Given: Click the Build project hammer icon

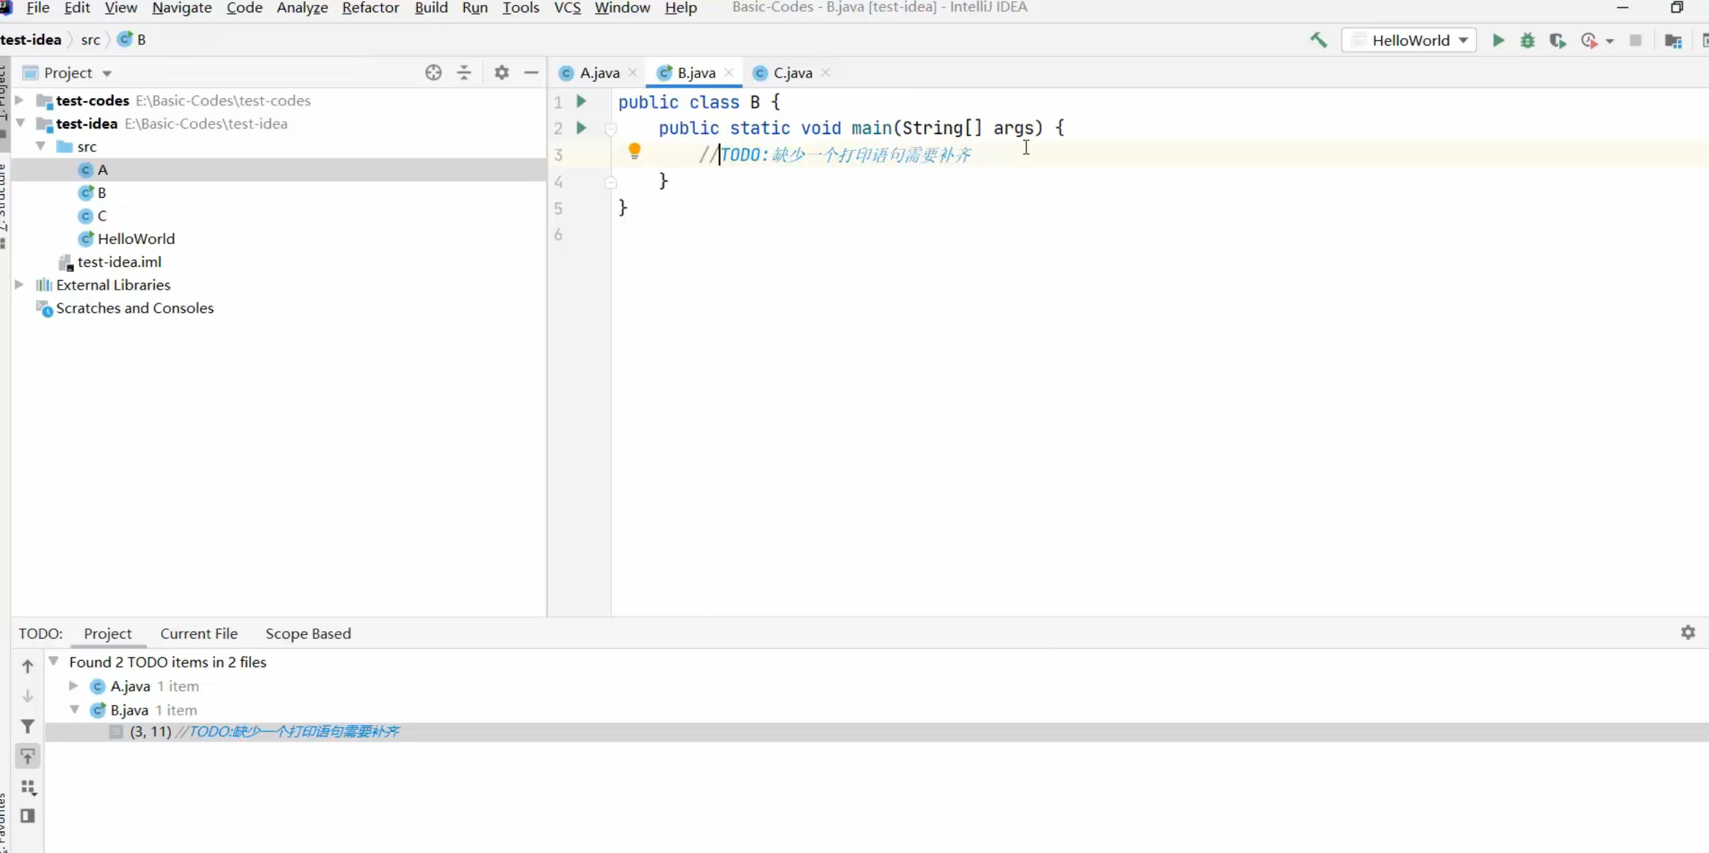Looking at the screenshot, I should 1318,40.
